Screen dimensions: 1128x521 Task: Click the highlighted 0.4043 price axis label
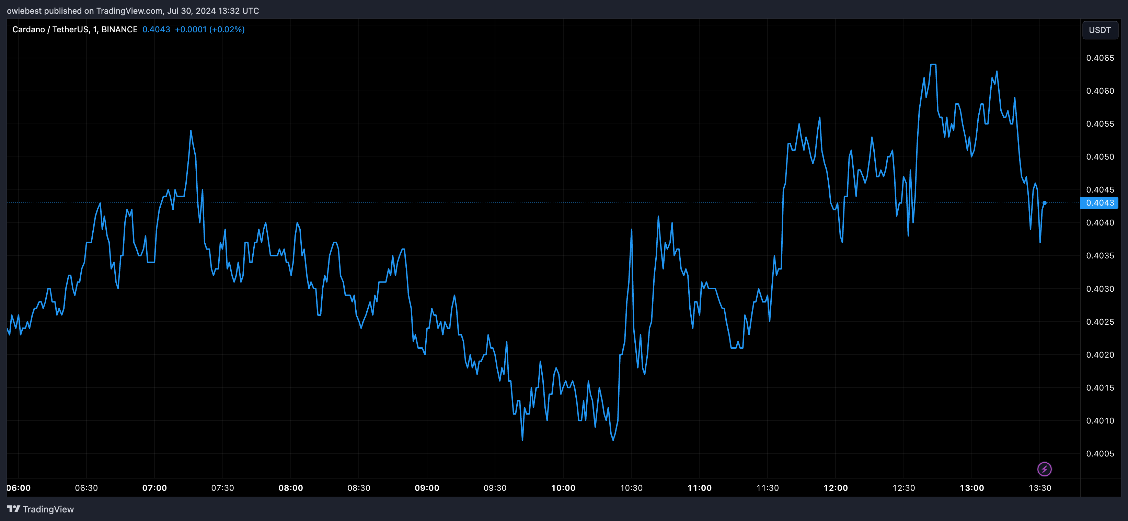[x=1100, y=203]
